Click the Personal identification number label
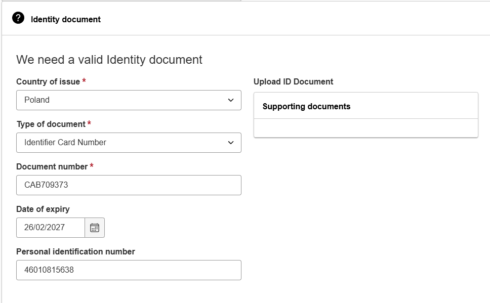The width and height of the screenshot is (490, 303). pos(75,251)
